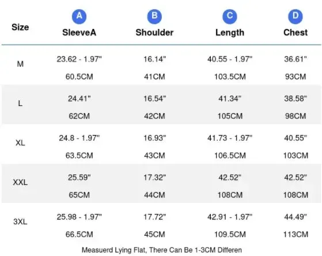Click the blue A circle icon
The image size is (322, 256).
(x=79, y=16)
